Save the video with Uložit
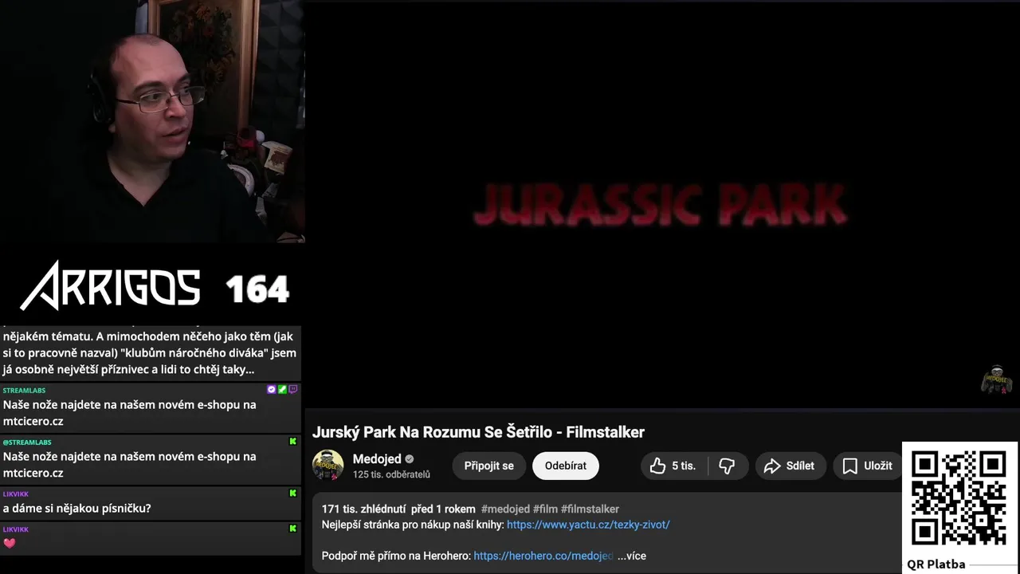Image resolution: width=1020 pixels, height=574 pixels. point(868,466)
